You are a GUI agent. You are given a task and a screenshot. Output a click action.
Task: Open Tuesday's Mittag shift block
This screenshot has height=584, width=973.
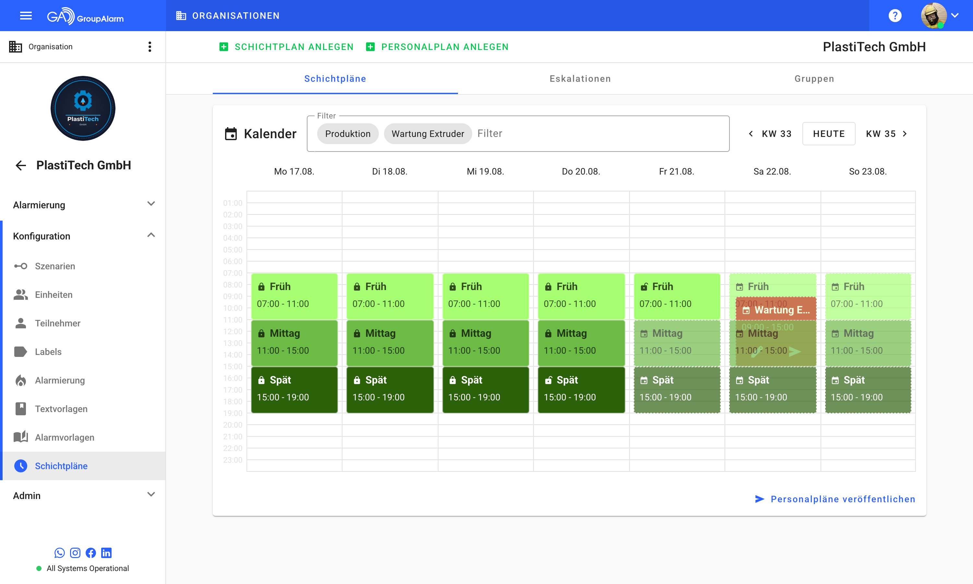tap(390, 343)
